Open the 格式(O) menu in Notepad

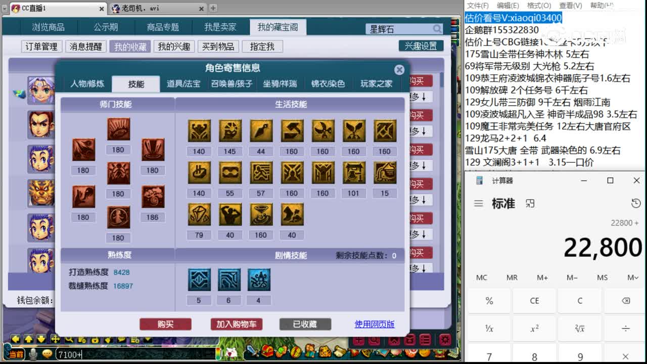pos(539,6)
